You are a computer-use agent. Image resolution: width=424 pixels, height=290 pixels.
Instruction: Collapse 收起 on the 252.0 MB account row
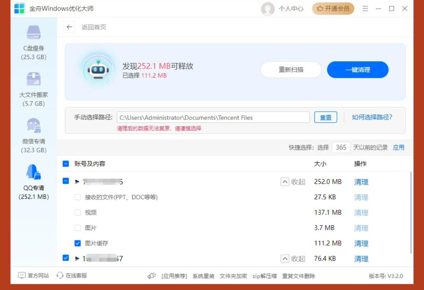[293, 182]
